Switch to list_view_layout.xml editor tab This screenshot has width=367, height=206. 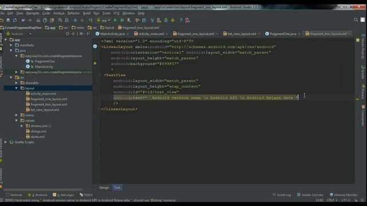point(241,34)
